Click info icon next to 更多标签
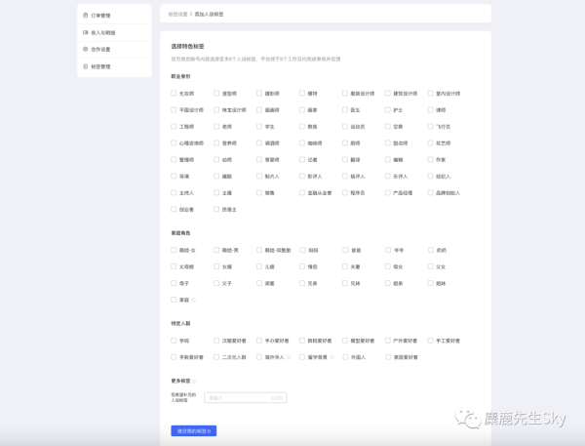Image resolution: width=585 pixels, height=446 pixels. point(194,381)
